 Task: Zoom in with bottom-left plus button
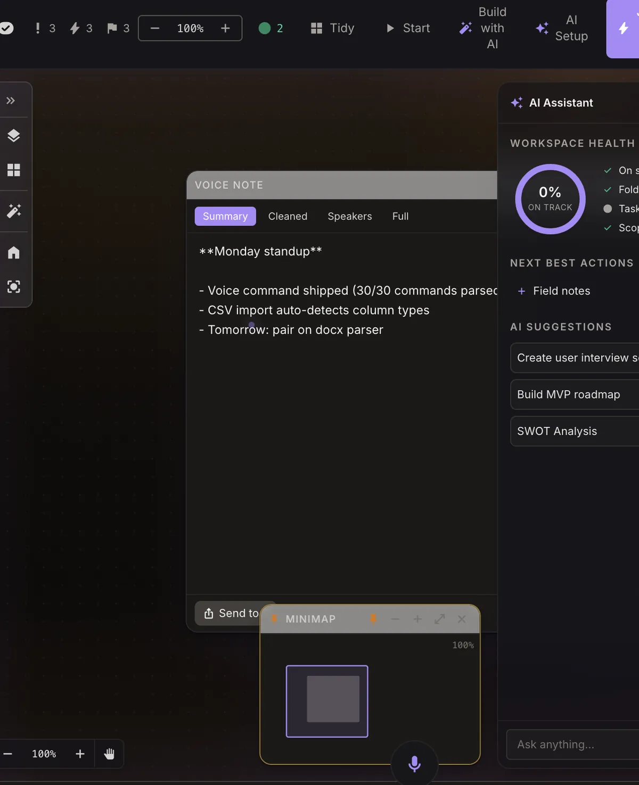pyautogui.click(x=80, y=754)
